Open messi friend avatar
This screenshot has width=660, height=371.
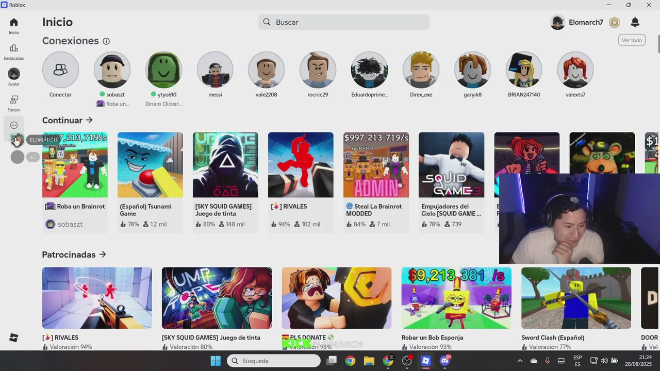pos(215,70)
